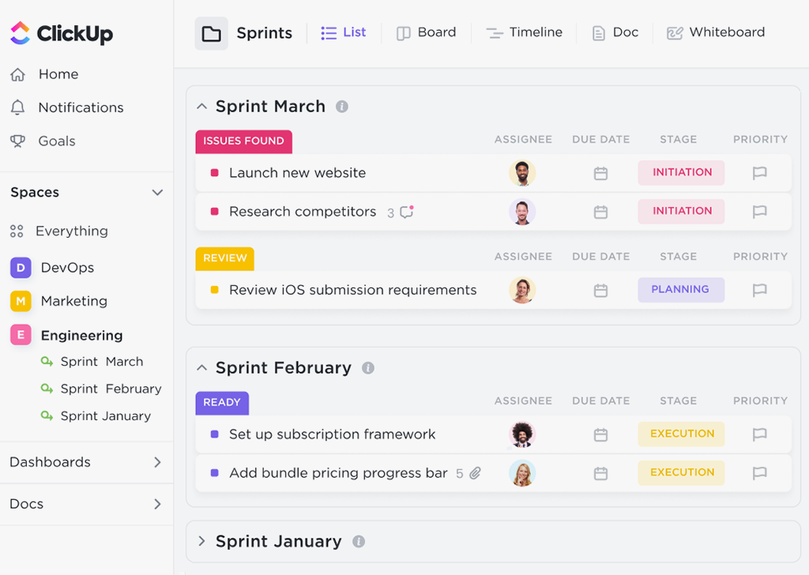The width and height of the screenshot is (809, 575).
Task: Open the Research competitors task
Action: pyautogui.click(x=303, y=212)
